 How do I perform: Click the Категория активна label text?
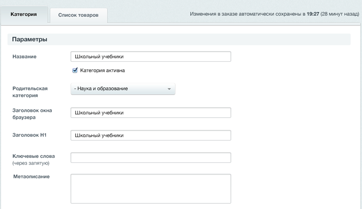[x=102, y=70]
